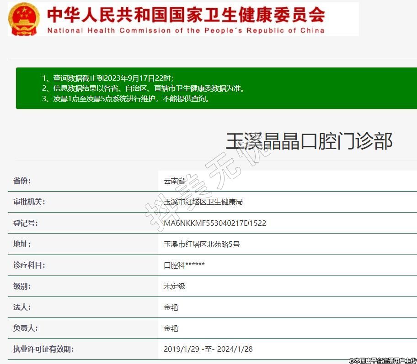Select the address 玉溪市红塔区北苑路5号
Image resolution: width=417 pixels, height=364 pixels.
202,244
